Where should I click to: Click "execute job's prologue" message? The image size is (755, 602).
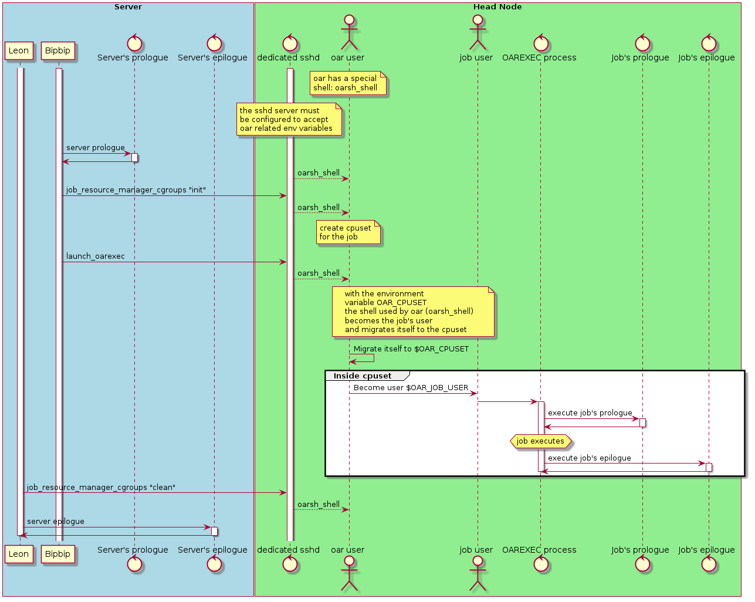(x=590, y=413)
